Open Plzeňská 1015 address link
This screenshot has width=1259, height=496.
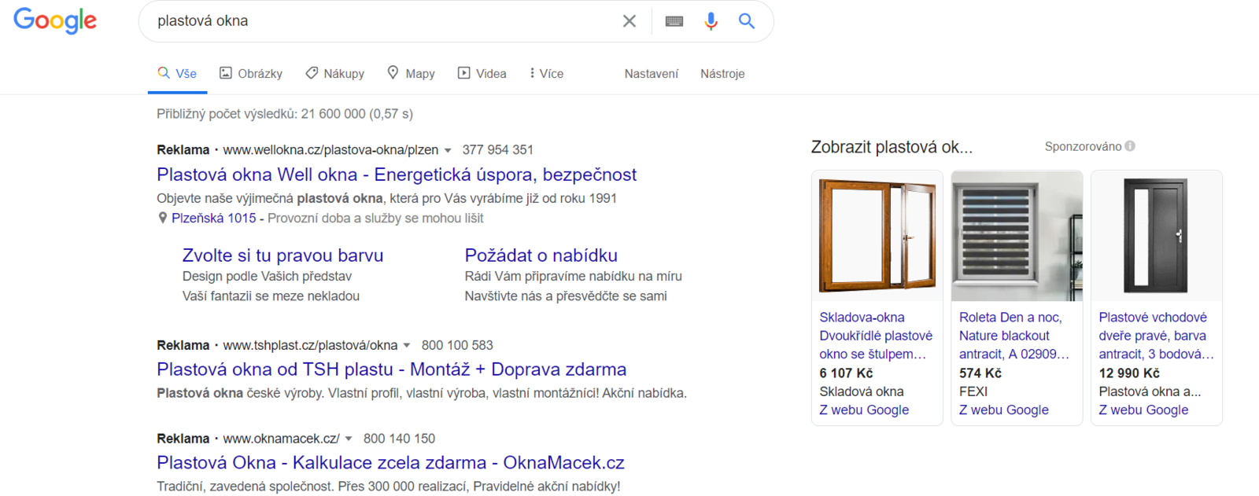[x=214, y=218]
